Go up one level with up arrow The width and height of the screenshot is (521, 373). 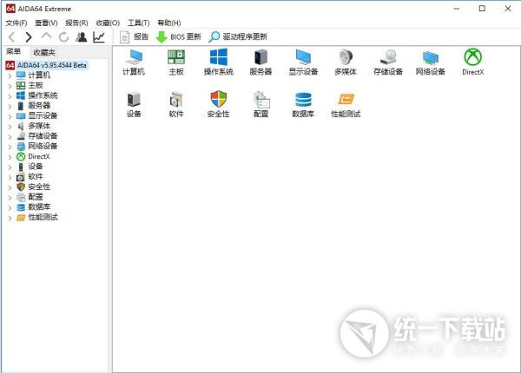click(46, 36)
